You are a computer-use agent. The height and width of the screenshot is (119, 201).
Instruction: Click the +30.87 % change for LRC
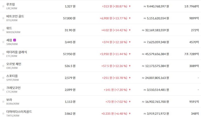point(120,6)
